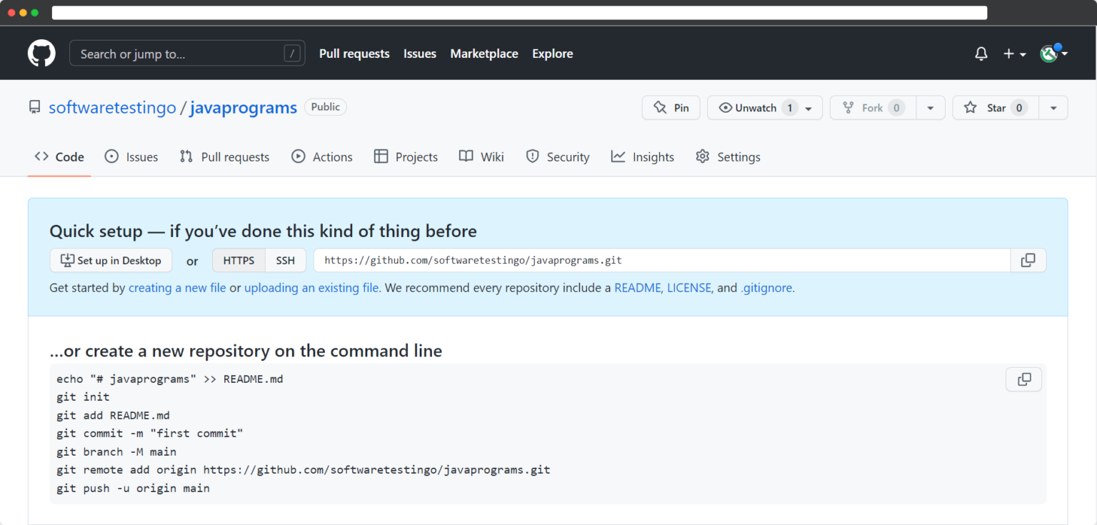Pin the javaprograms repository
Image resolution: width=1097 pixels, height=525 pixels.
(671, 108)
